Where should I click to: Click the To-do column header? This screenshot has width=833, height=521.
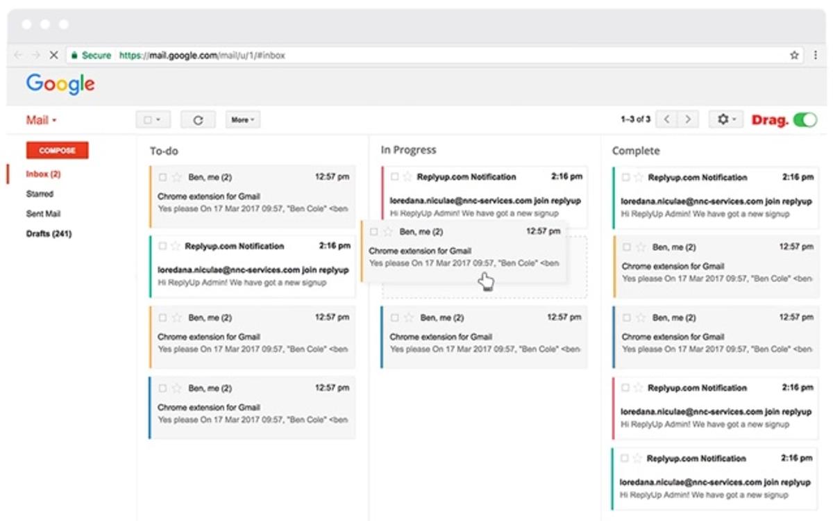coord(164,151)
